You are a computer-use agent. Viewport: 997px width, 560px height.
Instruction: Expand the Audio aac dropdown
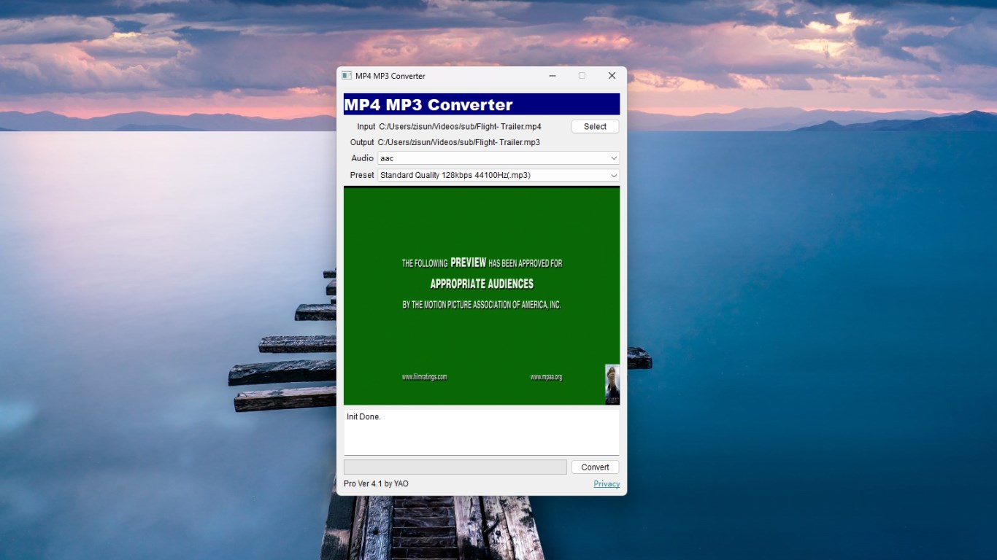click(498, 158)
